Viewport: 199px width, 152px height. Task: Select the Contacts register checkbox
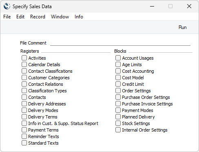coord(24,97)
